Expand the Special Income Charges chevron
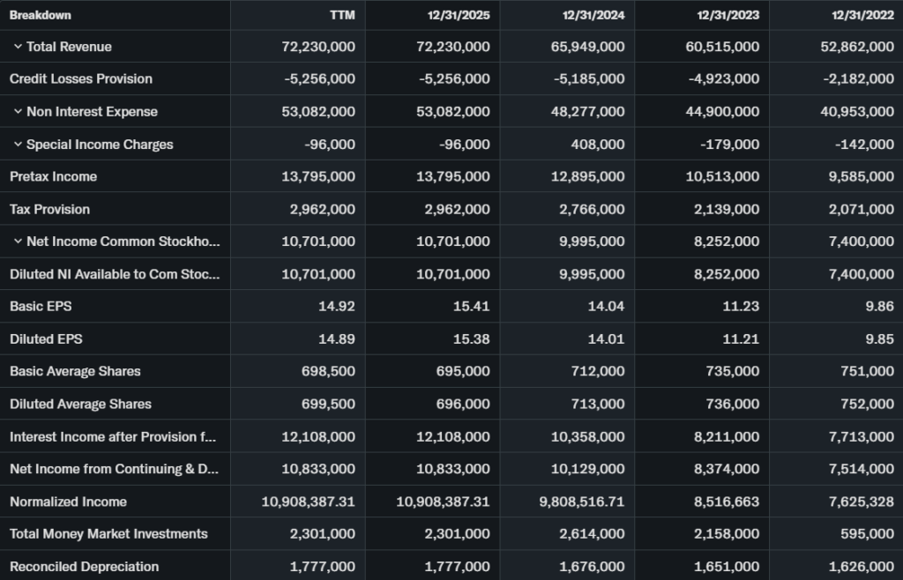 [18, 145]
